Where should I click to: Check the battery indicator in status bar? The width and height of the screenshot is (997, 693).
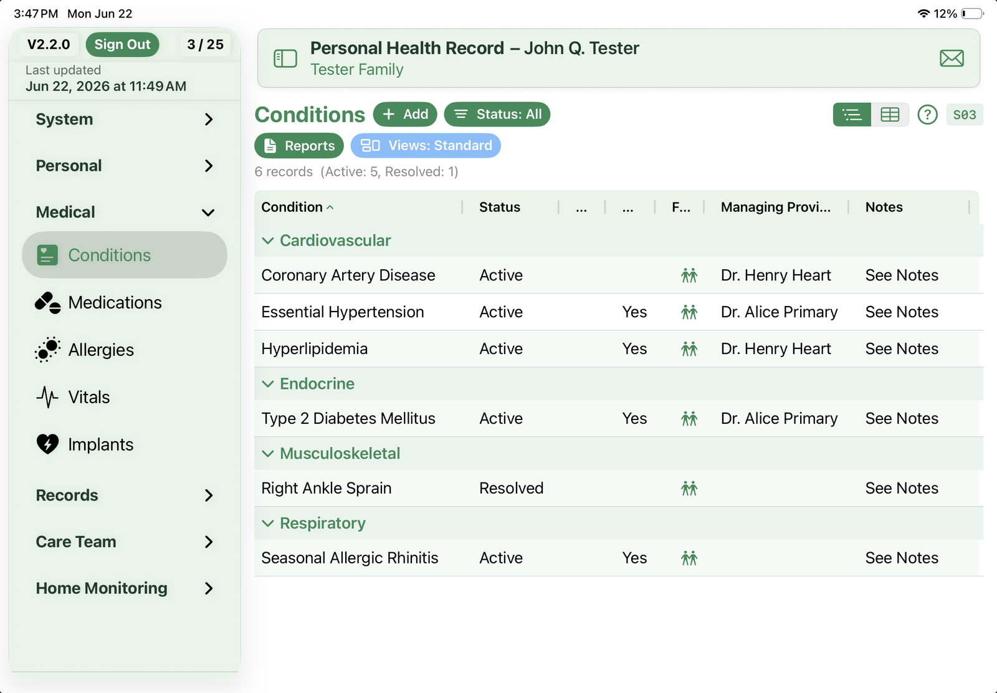pos(972,14)
